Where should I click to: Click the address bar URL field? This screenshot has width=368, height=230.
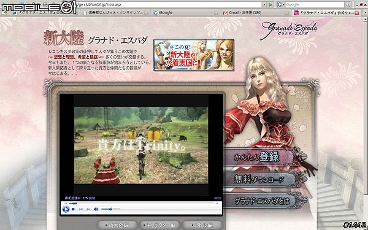point(169,4)
